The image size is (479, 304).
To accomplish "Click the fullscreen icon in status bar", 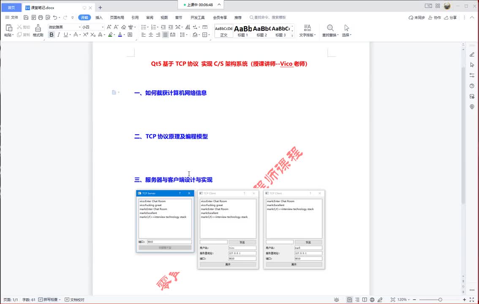I will pos(472,300).
